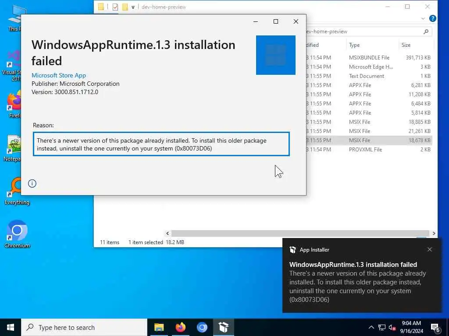449x336 pixels.
Task: Open Notepad++ desktop shortcut
Action: pos(12,148)
